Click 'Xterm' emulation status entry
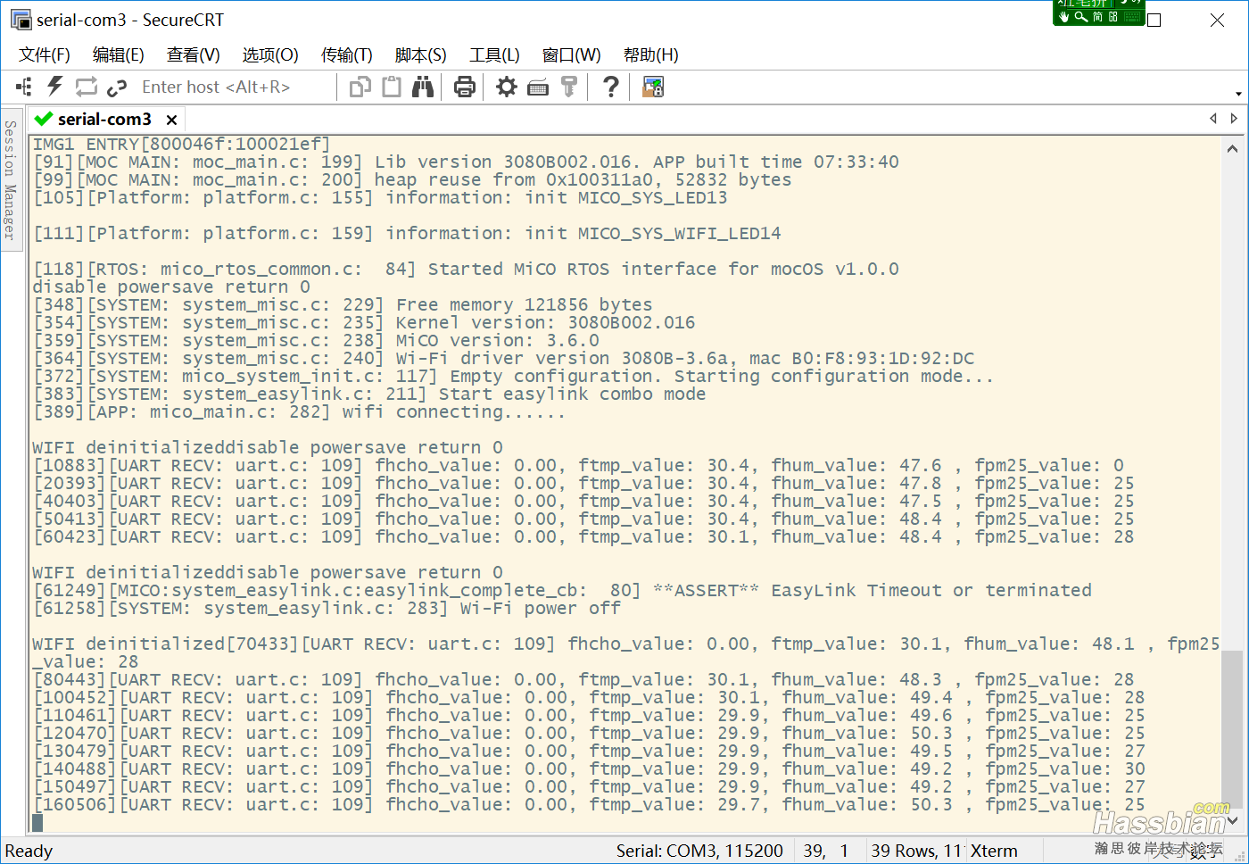 [994, 851]
